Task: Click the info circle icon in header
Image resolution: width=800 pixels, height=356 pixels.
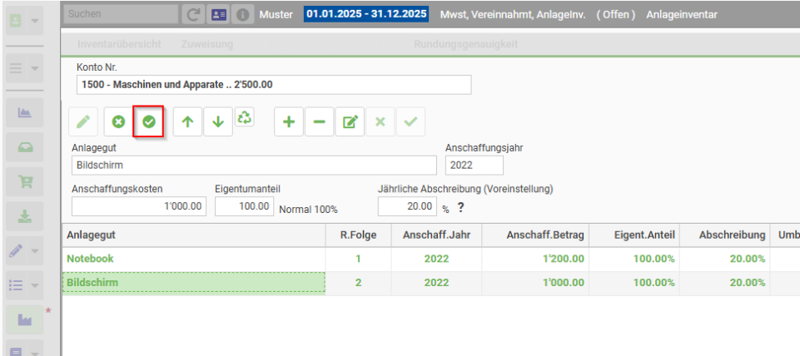Action: click(x=243, y=15)
